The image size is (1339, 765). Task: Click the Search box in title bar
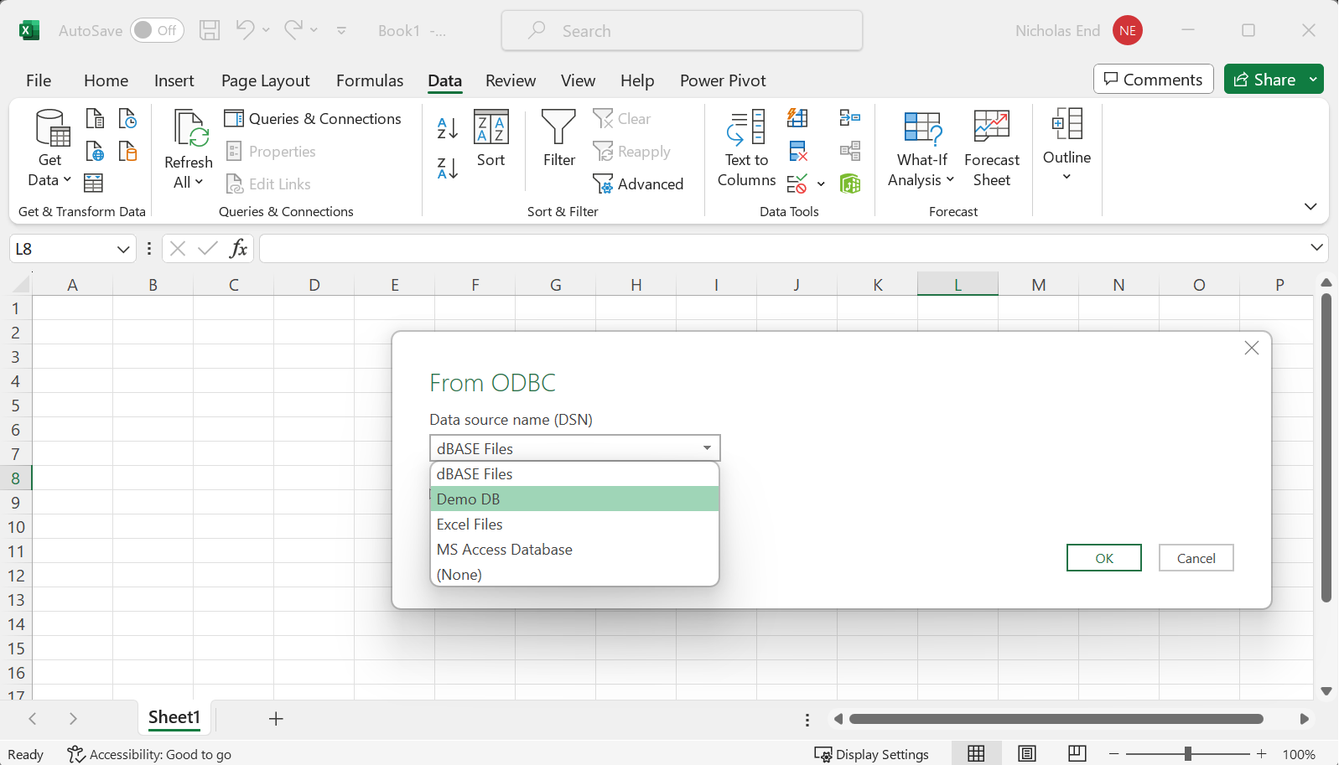pos(682,31)
